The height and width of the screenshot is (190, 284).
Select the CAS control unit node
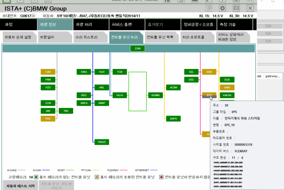pos(48,72)
